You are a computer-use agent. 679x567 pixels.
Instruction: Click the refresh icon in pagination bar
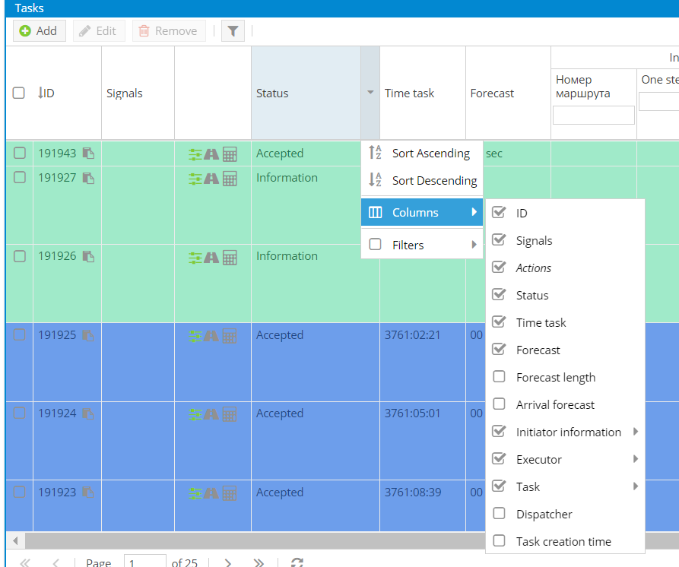point(297,562)
